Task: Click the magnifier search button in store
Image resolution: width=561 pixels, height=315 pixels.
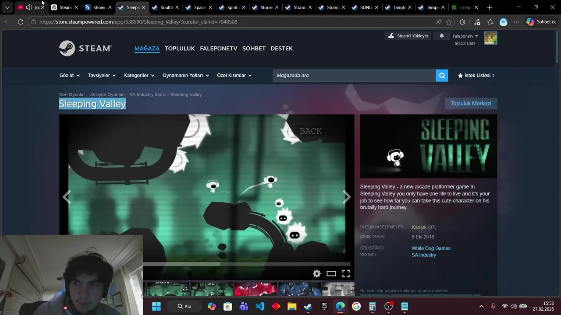Action: pos(442,75)
